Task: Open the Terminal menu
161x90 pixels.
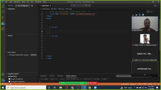Action: pyautogui.click(x=38, y=2)
